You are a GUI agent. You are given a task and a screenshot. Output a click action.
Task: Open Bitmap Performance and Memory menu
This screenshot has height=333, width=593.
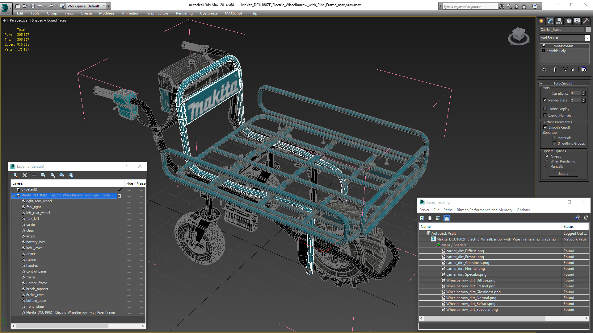pyautogui.click(x=484, y=210)
